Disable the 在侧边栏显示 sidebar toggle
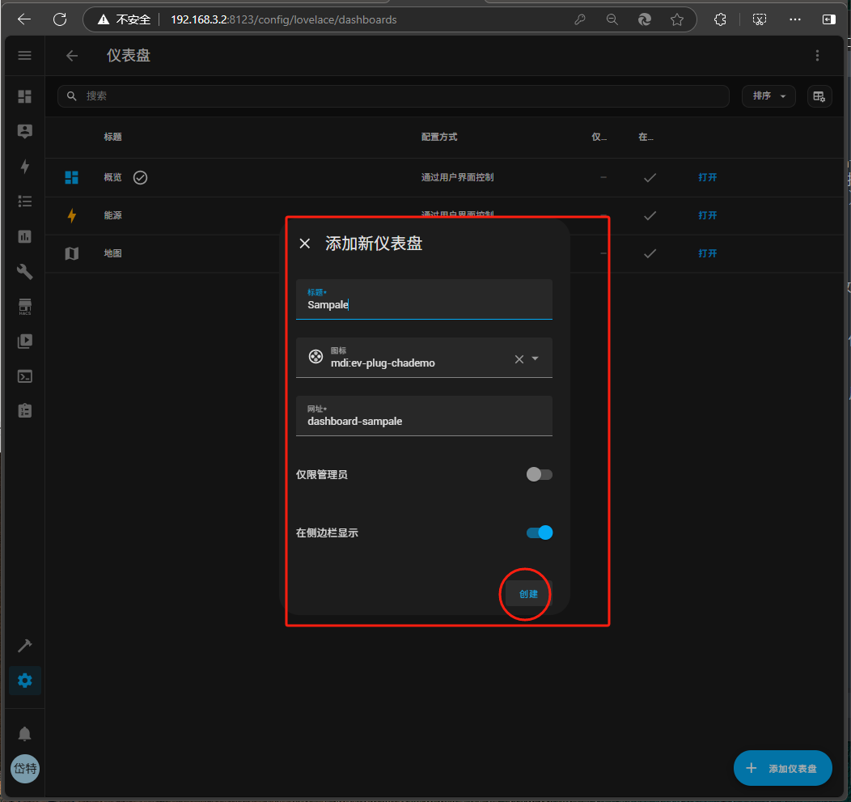 tap(539, 533)
